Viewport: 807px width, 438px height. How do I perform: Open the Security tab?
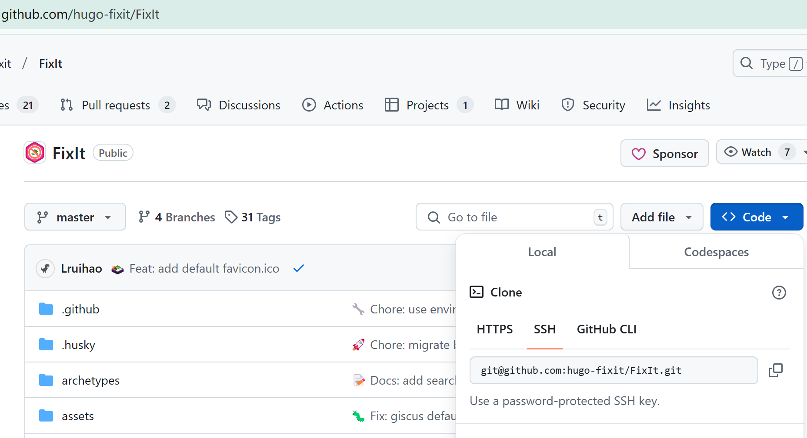coord(593,105)
